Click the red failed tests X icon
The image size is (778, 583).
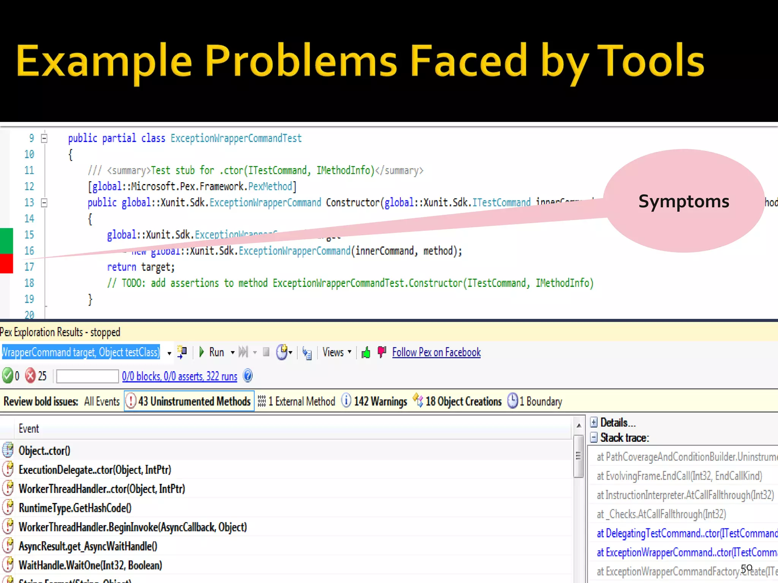[30, 376]
